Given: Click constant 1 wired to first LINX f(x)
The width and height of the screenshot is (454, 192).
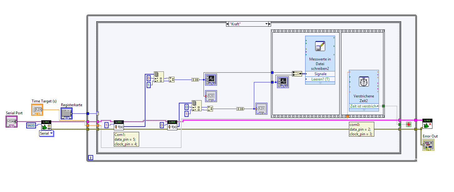Looking at the screenshot, I should coord(107,125).
